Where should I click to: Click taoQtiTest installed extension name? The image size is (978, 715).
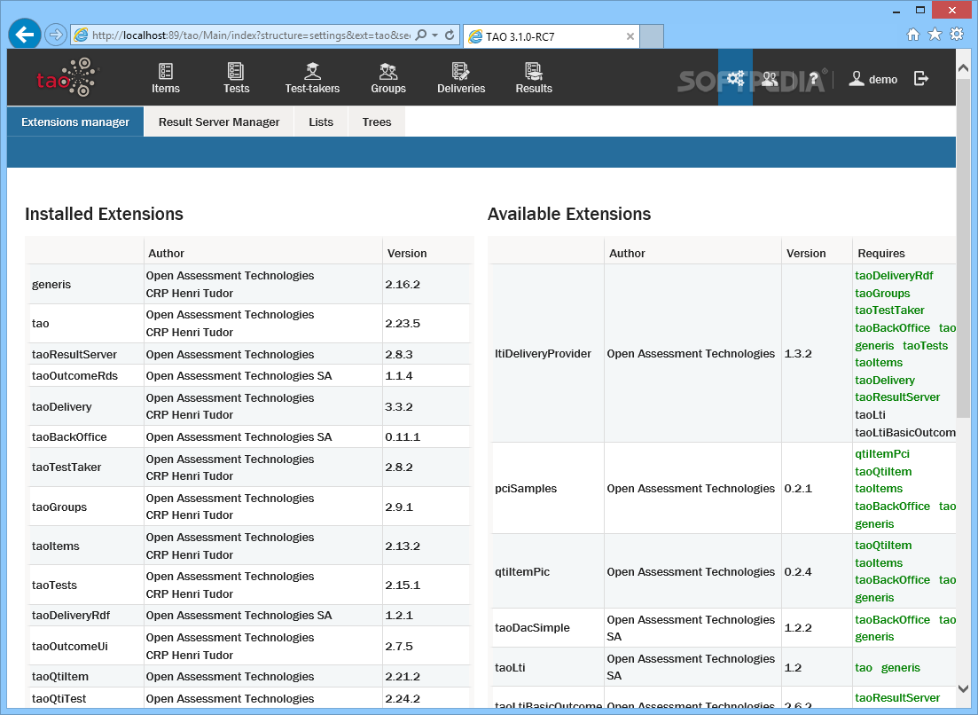[x=59, y=699]
